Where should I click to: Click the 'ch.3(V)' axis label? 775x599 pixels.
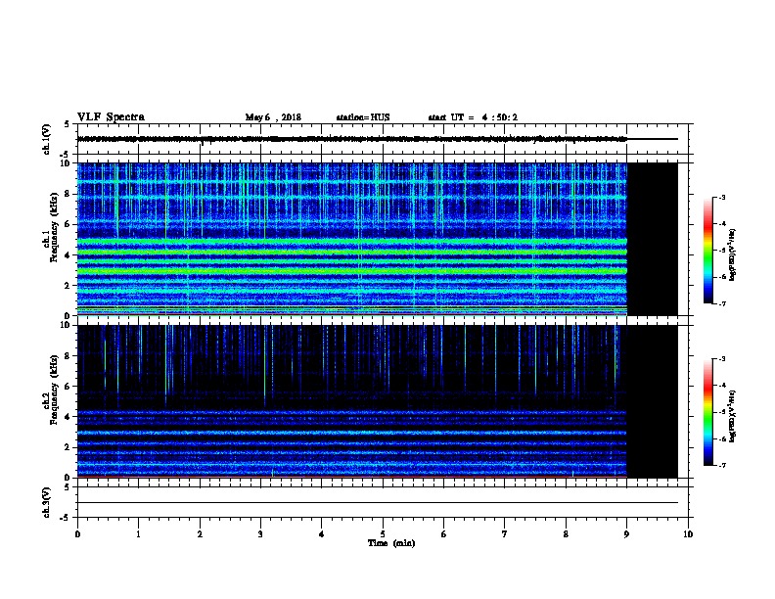pos(46,502)
